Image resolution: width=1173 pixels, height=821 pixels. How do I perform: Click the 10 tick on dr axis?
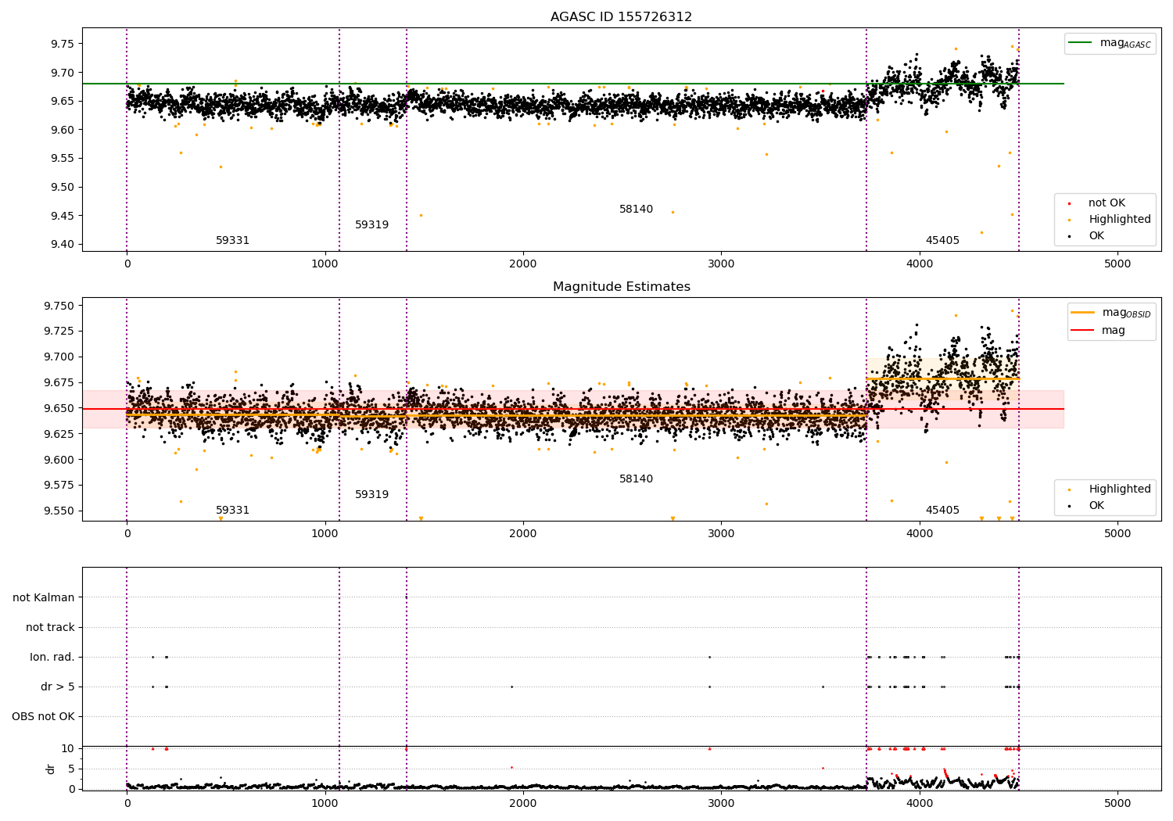(68, 749)
